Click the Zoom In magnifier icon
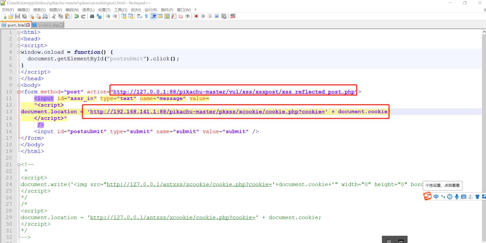Screen dimensions: 486x243 108,16
